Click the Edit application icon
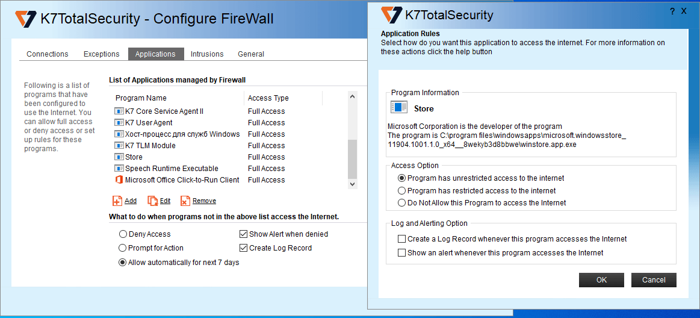Viewport: 700px width, 318px height. tap(152, 201)
